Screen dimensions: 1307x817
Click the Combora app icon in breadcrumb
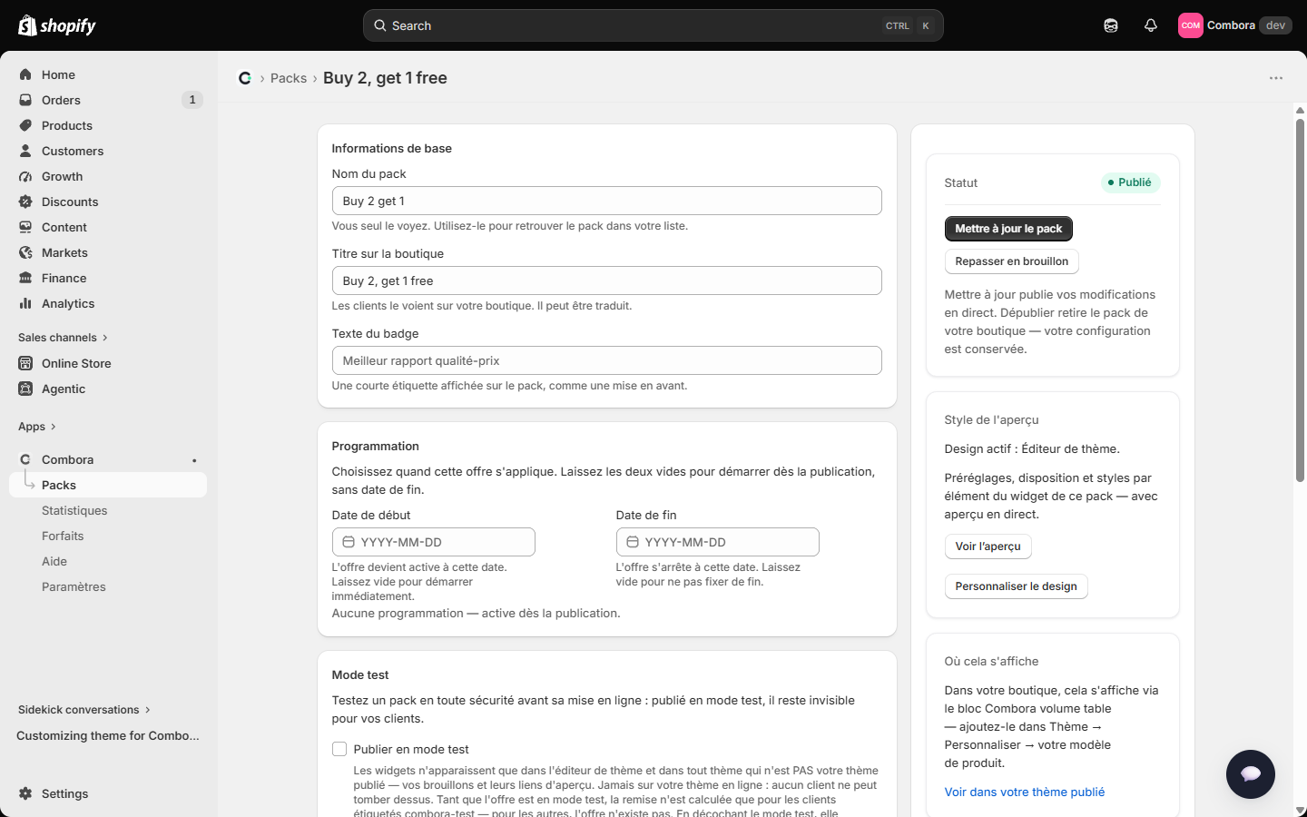click(245, 78)
